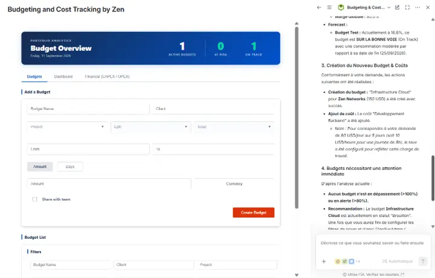Screen dimensions: 435x278
Task: Click the green Budgeting & Cost agent logo
Action: coord(341,7)
